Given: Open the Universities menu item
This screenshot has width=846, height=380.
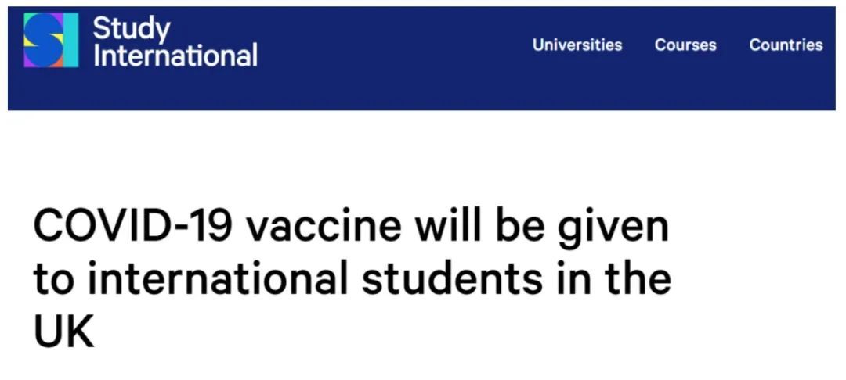Looking at the screenshot, I should click(x=577, y=45).
